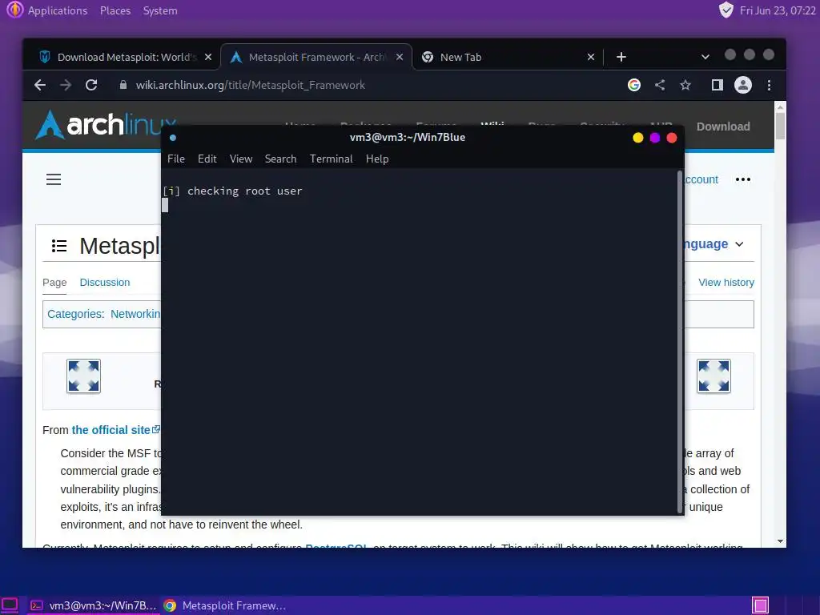Share this page via share icon
820x615 pixels.
coord(660,85)
